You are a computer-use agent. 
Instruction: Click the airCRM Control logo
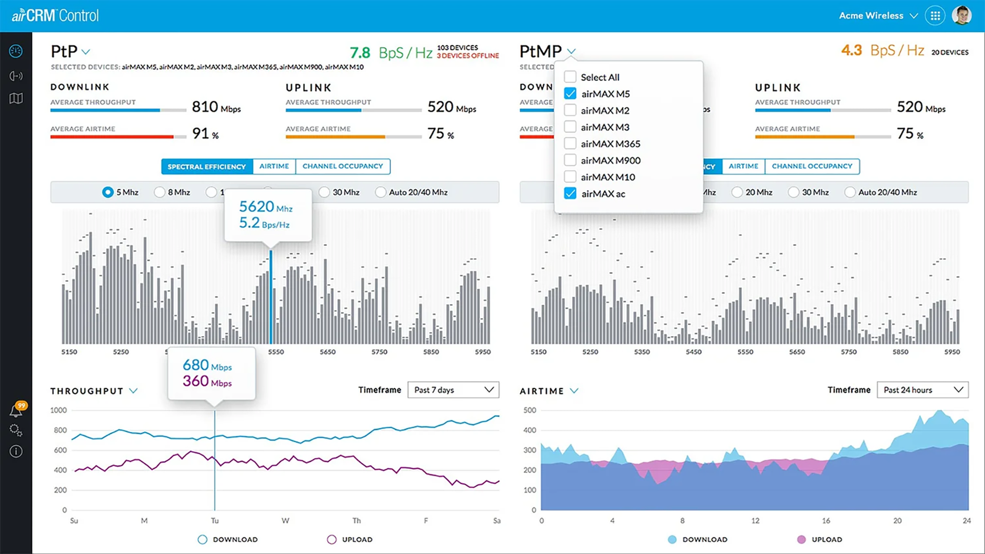(55, 15)
